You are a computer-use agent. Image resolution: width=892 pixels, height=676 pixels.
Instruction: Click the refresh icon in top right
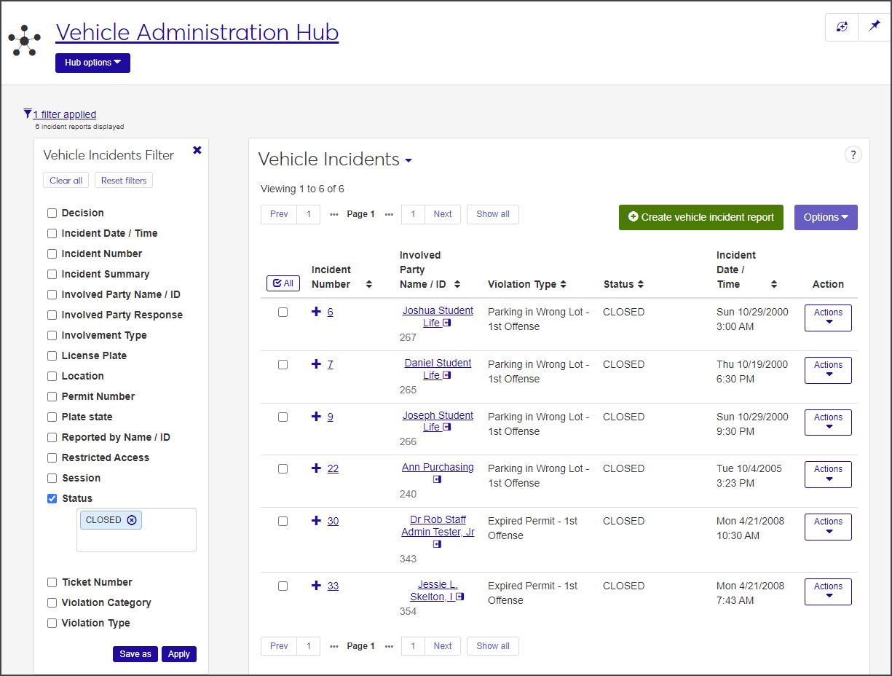coord(842,27)
